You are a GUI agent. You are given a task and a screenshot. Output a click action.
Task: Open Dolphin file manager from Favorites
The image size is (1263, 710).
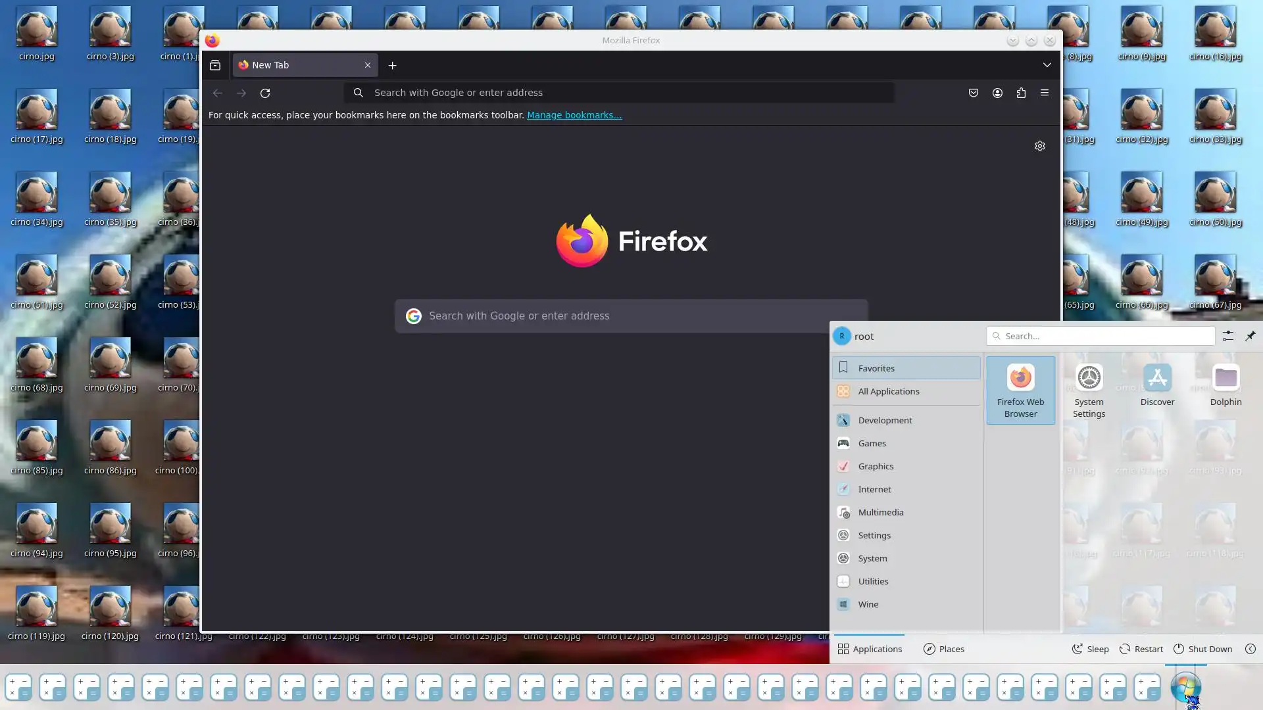click(x=1226, y=385)
